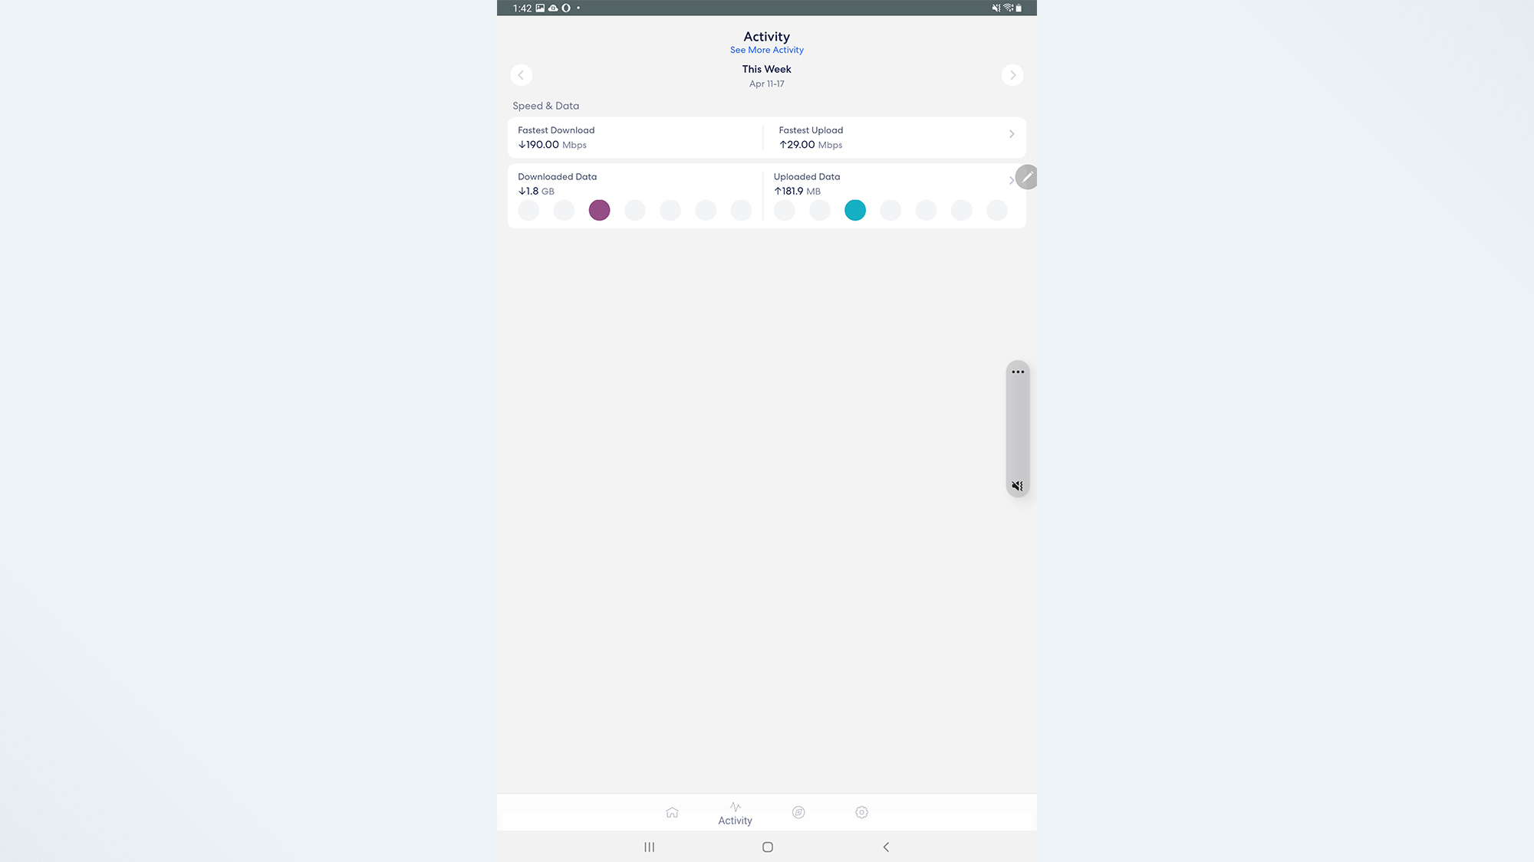Select the Activity tab in bottom navigation

[736, 812]
